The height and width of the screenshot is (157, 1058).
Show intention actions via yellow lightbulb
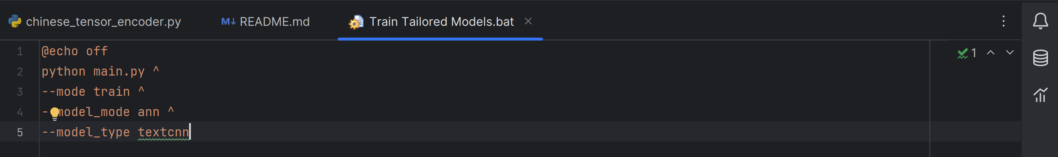click(55, 113)
